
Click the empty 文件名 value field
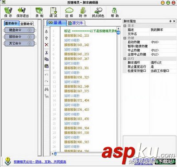(163, 34)
